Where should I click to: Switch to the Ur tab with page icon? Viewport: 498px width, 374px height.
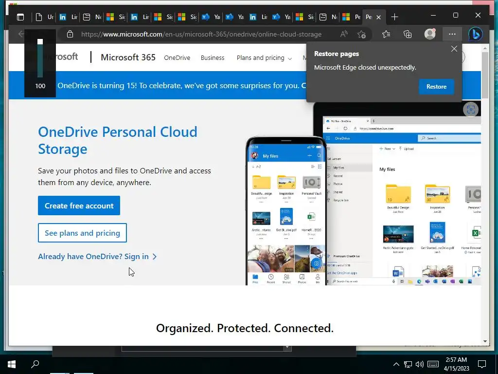point(44,17)
